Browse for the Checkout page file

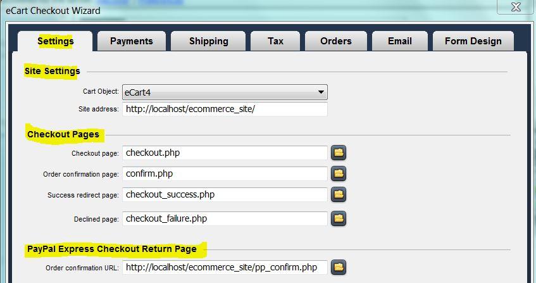(x=339, y=153)
